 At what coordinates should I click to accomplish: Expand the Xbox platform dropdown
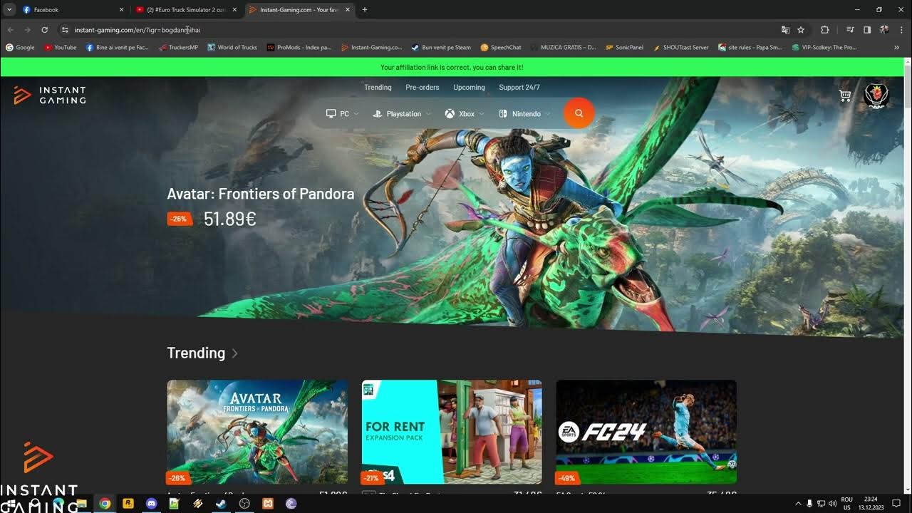click(465, 114)
